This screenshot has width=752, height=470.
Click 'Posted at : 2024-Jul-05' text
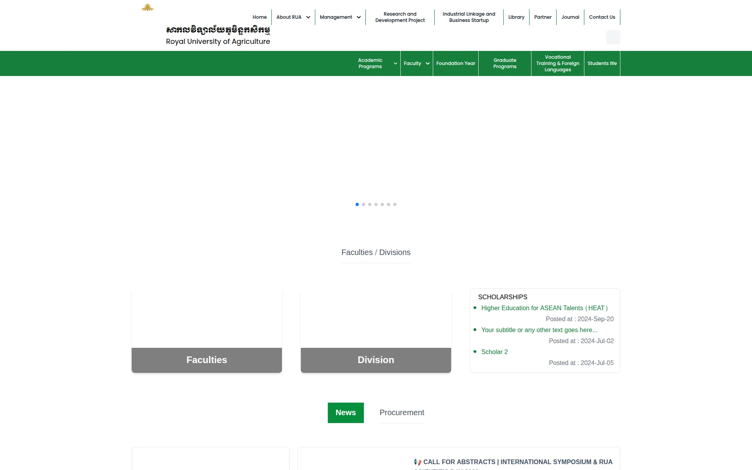[581, 363]
